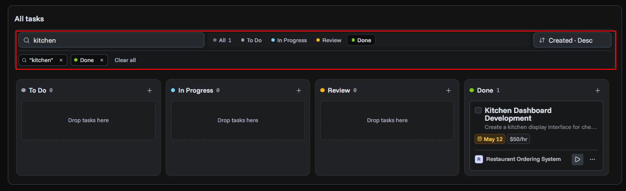Select the To Do filter tab

pos(251,40)
